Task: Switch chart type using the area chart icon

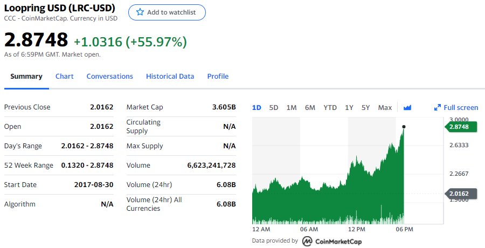Action: [407, 107]
